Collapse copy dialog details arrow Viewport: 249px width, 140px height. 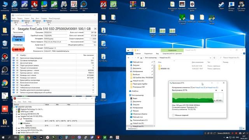tap(173, 115)
